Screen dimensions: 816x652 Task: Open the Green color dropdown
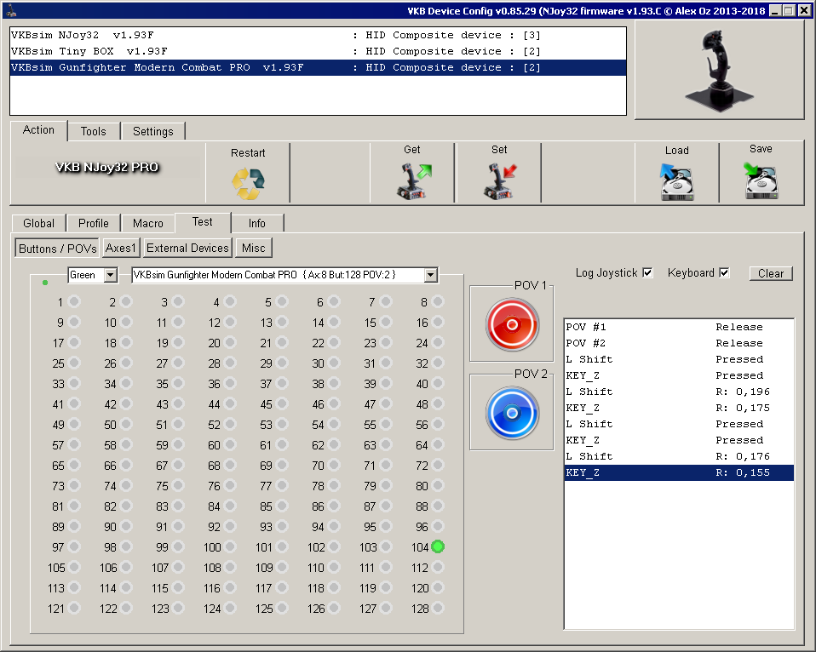tap(111, 275)
